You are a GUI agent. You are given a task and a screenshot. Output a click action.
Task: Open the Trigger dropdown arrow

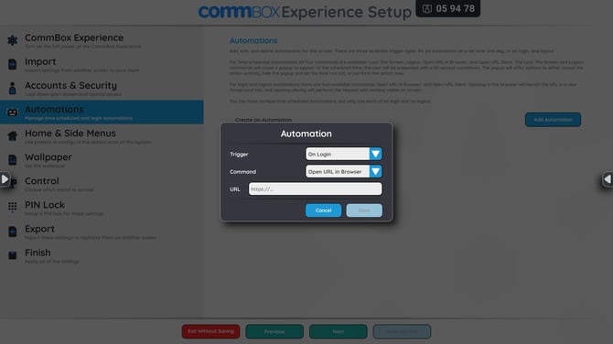pyautogui.click(x=375, y=154)
